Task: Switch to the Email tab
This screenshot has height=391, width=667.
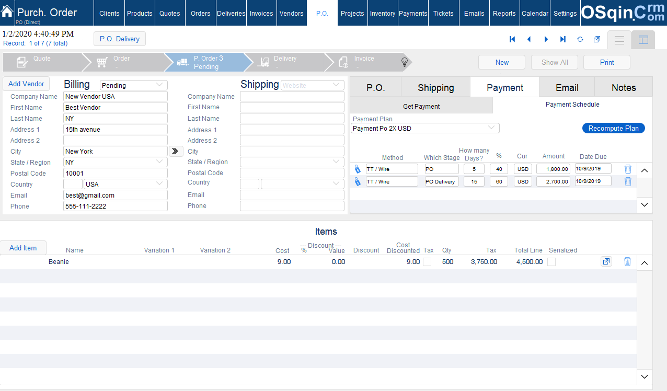Action: 567,87
